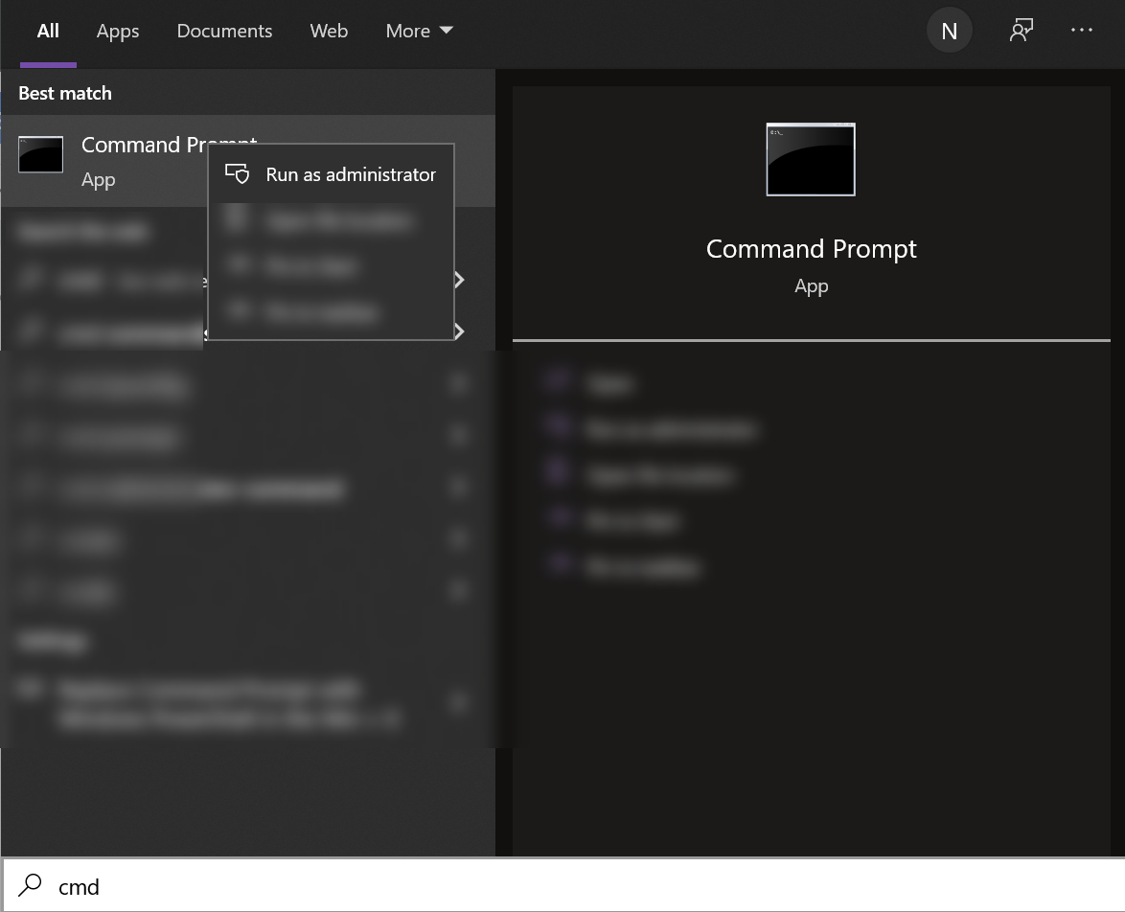Screen dimensions: 1125x912
Task: Switch to the Documents tab
Action: coord(224,30)
